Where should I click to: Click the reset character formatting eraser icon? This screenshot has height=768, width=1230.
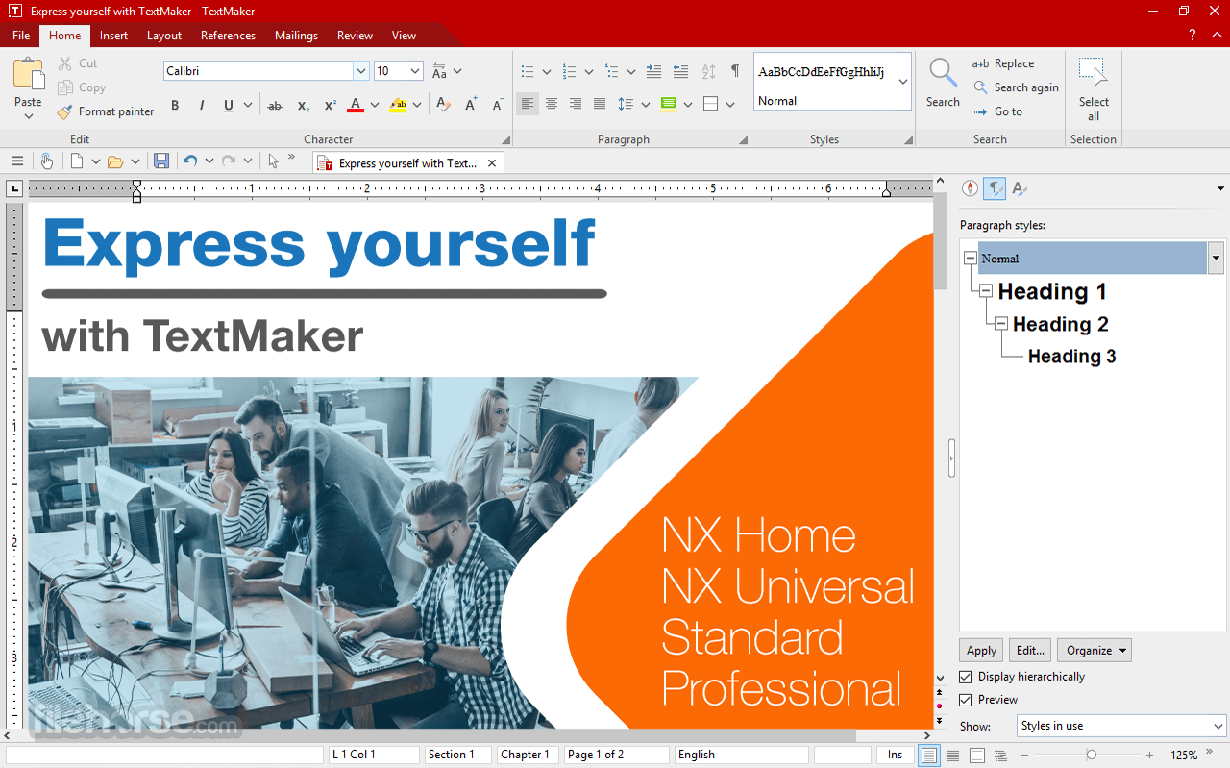click(x=443, y=105)
